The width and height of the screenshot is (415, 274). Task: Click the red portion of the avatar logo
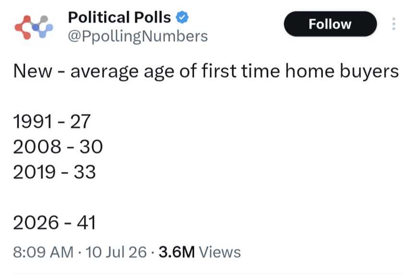pyautogui.click(x=23, y=28)
